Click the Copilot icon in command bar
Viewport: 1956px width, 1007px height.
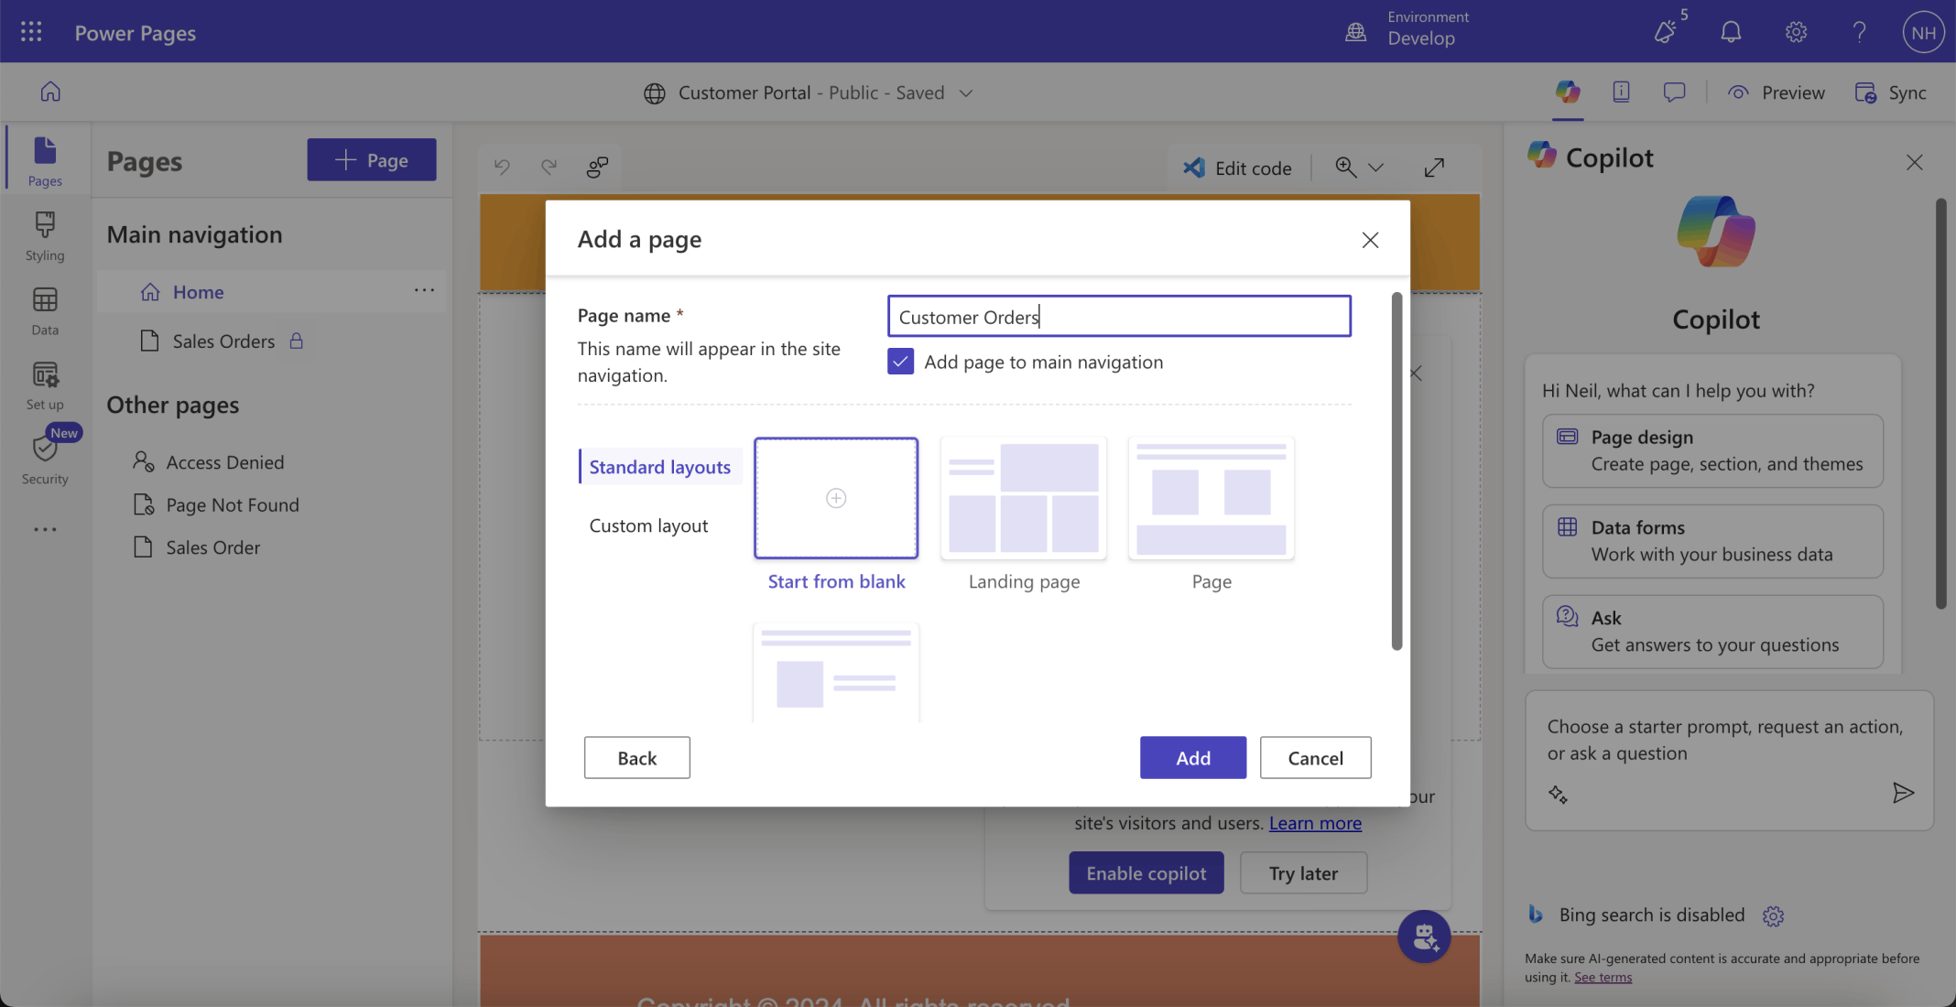coord(1568,92)
